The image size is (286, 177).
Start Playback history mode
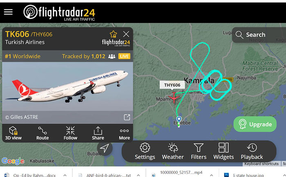point(252,151)
